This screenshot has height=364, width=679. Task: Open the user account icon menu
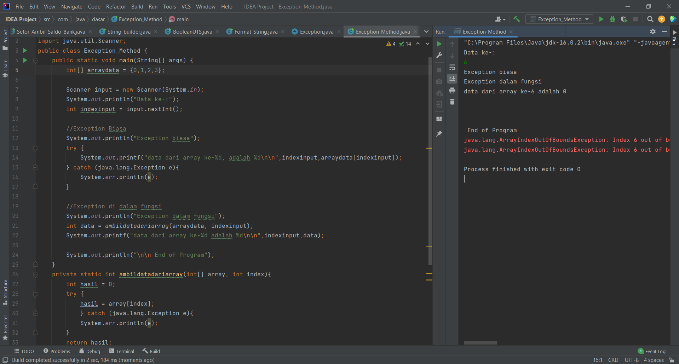[x=500, y=19]
